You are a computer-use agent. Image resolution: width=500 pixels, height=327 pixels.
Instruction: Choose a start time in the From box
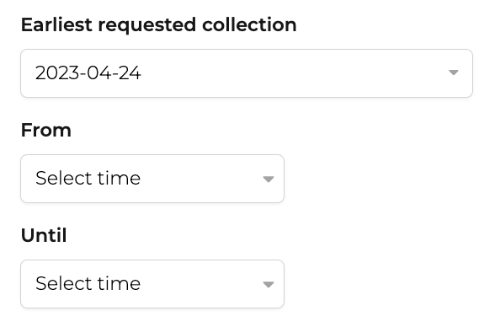pyautogui.click(x=152, y=179)
